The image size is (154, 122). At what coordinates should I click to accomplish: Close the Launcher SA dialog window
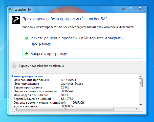tap(140, 9)
